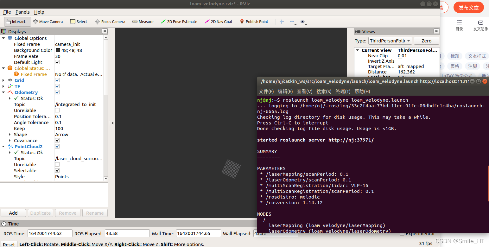Click the Odometry display icon
Image resolution: width=489 pixels, height=247 pixels.
10,92
